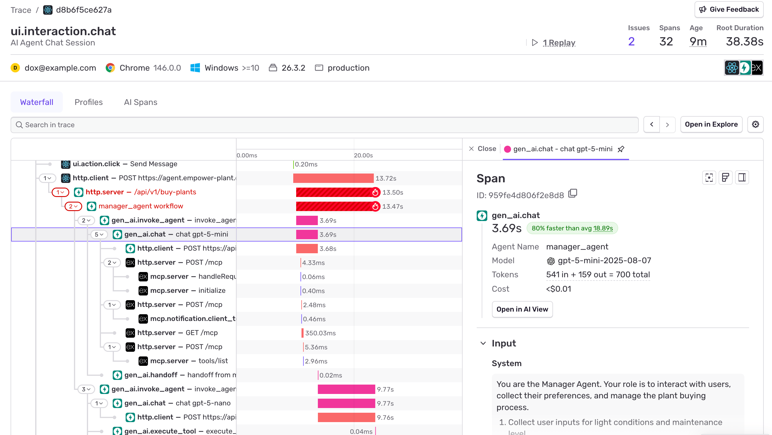The image size is (772, 435).
Task: Click the Express platform icon at top right
Action: tap(756, 68)
